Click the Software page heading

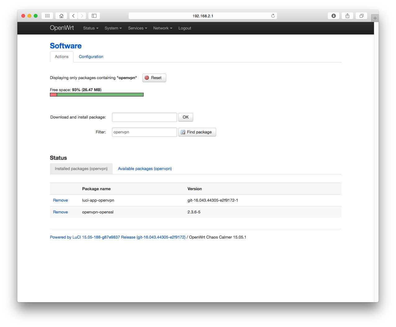[66, 46]
